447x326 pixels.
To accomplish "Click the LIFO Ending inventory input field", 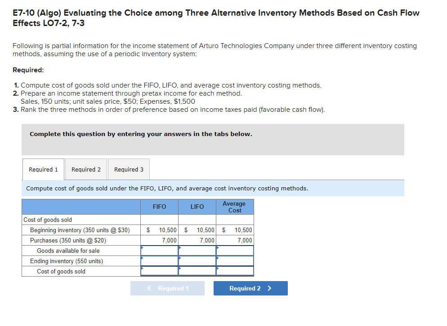I will (x=197, y=261).
